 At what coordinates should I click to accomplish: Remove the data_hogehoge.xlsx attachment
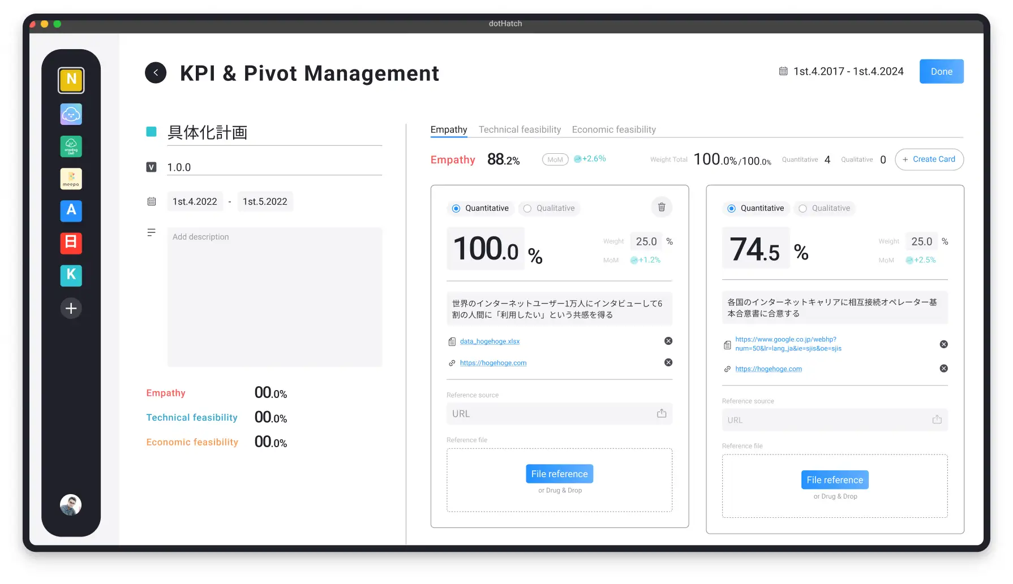[668, 341]
